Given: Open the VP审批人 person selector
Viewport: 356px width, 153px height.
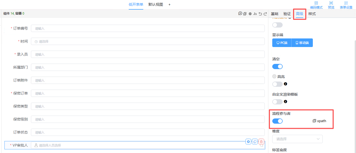Looking at the screenshot, I should pos(148,145).
